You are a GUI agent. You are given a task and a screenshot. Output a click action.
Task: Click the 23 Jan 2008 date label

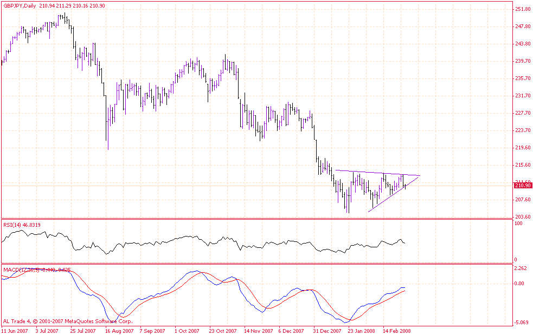click(361, 330)
